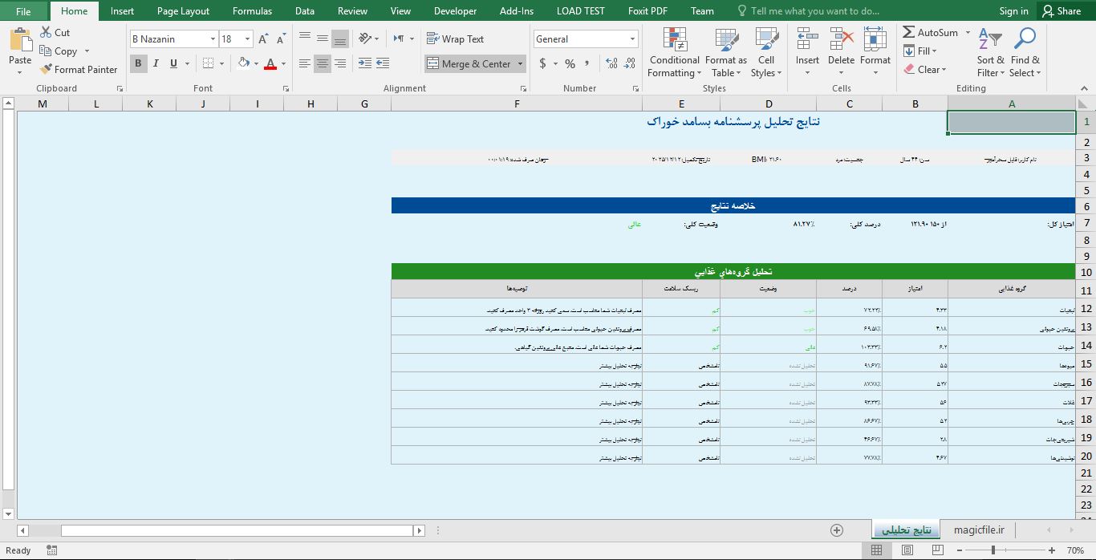Select the Format Painter tool

coord(78,69)
